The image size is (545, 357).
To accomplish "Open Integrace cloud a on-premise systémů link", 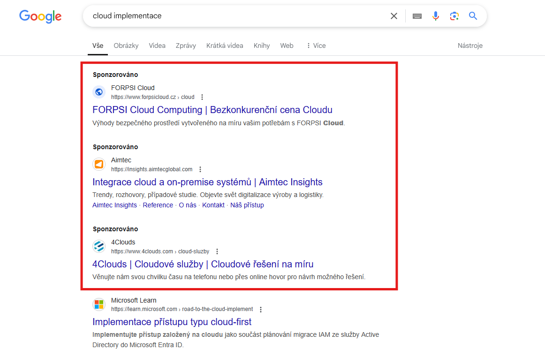I will (x=207, y=182).
